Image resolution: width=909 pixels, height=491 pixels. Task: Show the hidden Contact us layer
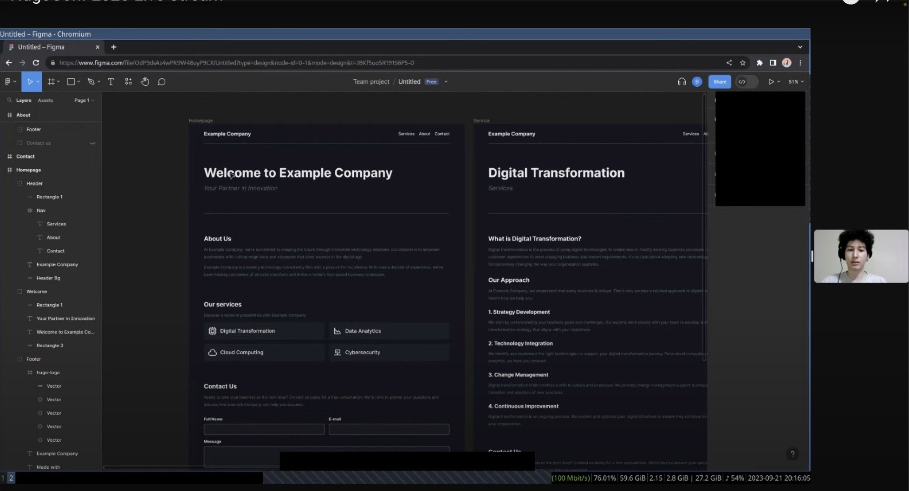pyautogui.click(x=92, y=143)
